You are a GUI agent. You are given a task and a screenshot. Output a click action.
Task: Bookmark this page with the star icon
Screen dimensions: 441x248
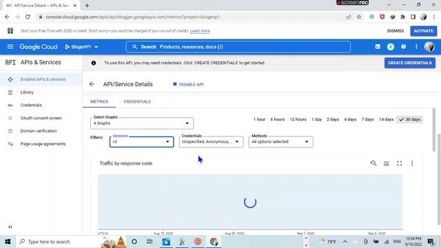pos(359,17)
